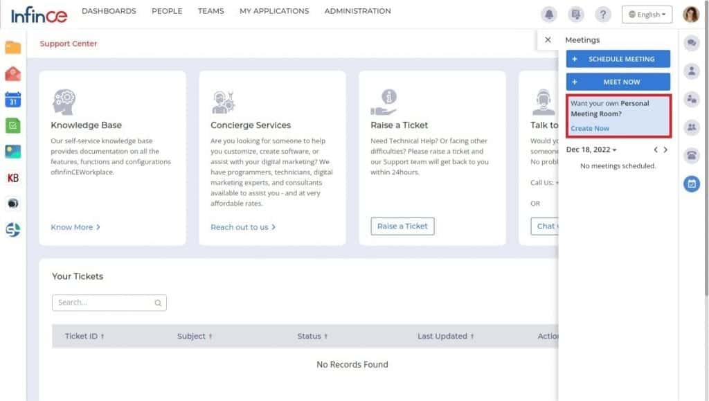Click the announcements board icon in header
Screen dimensions: 709x401
575,15
